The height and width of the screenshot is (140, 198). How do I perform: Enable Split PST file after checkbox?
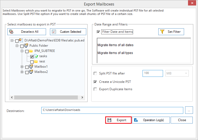tap(95, 73)
